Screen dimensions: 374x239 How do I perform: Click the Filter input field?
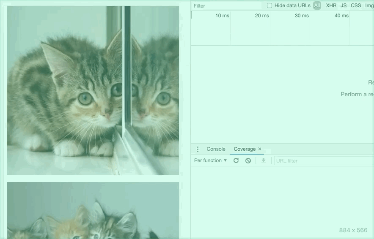point(227,6)
